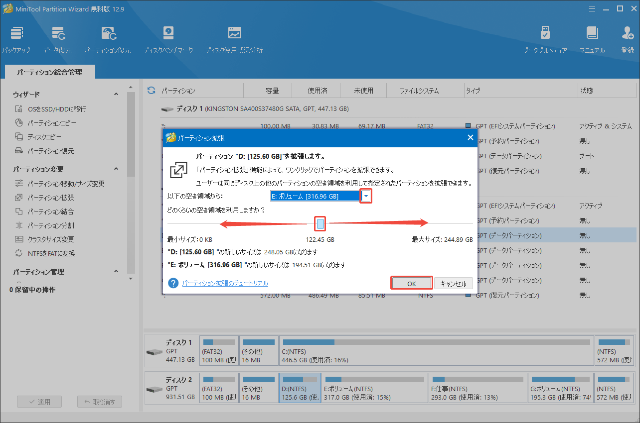The image size is (640, 423).
Task: Collapse the ウィザード section
Action: (x=116, y=95)
